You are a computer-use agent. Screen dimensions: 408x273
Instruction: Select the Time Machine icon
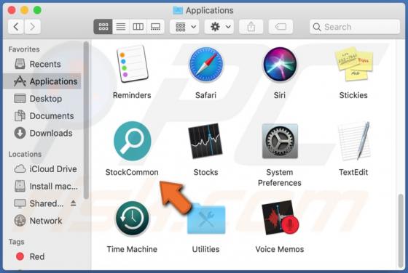(x=133, y=219)
